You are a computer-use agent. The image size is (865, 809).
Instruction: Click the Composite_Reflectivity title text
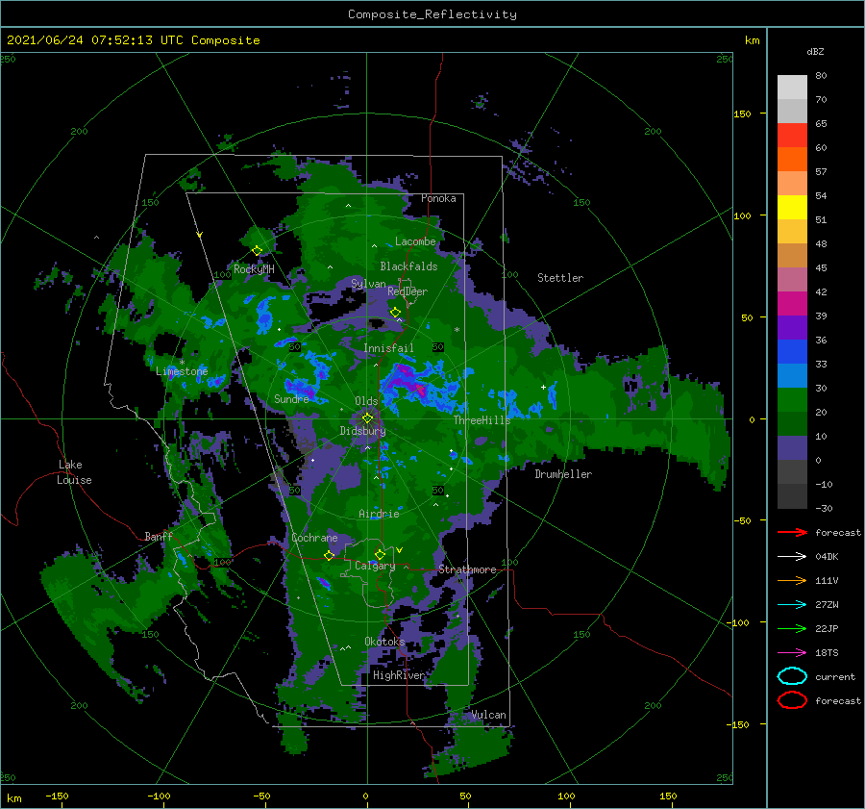[x=432, y=14]
